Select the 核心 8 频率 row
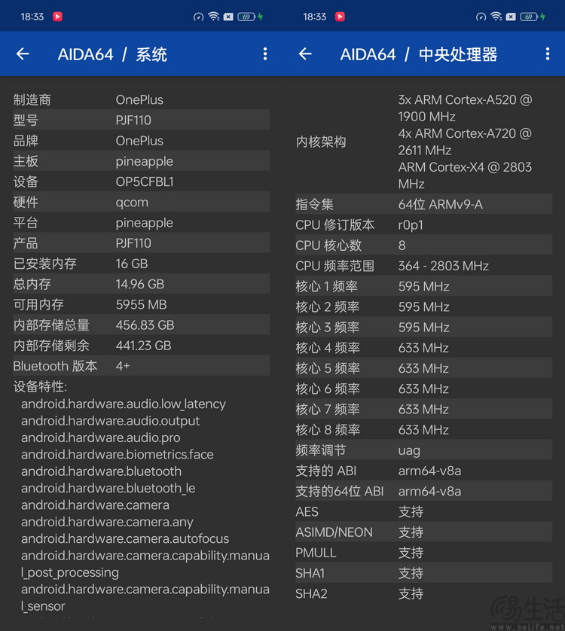The width and height of the screenshot is (565, 631). 423,430
